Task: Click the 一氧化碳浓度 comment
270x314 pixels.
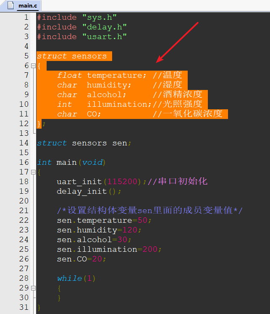Action: point(188,114)
